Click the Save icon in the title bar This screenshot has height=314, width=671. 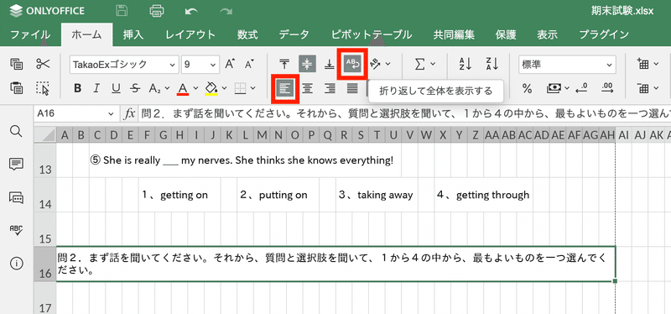(122, 11)
